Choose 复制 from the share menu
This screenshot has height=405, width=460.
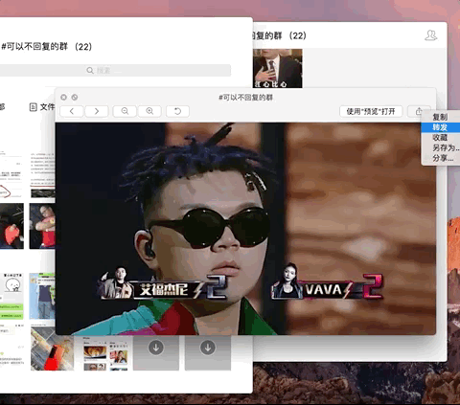pos(440,117)
